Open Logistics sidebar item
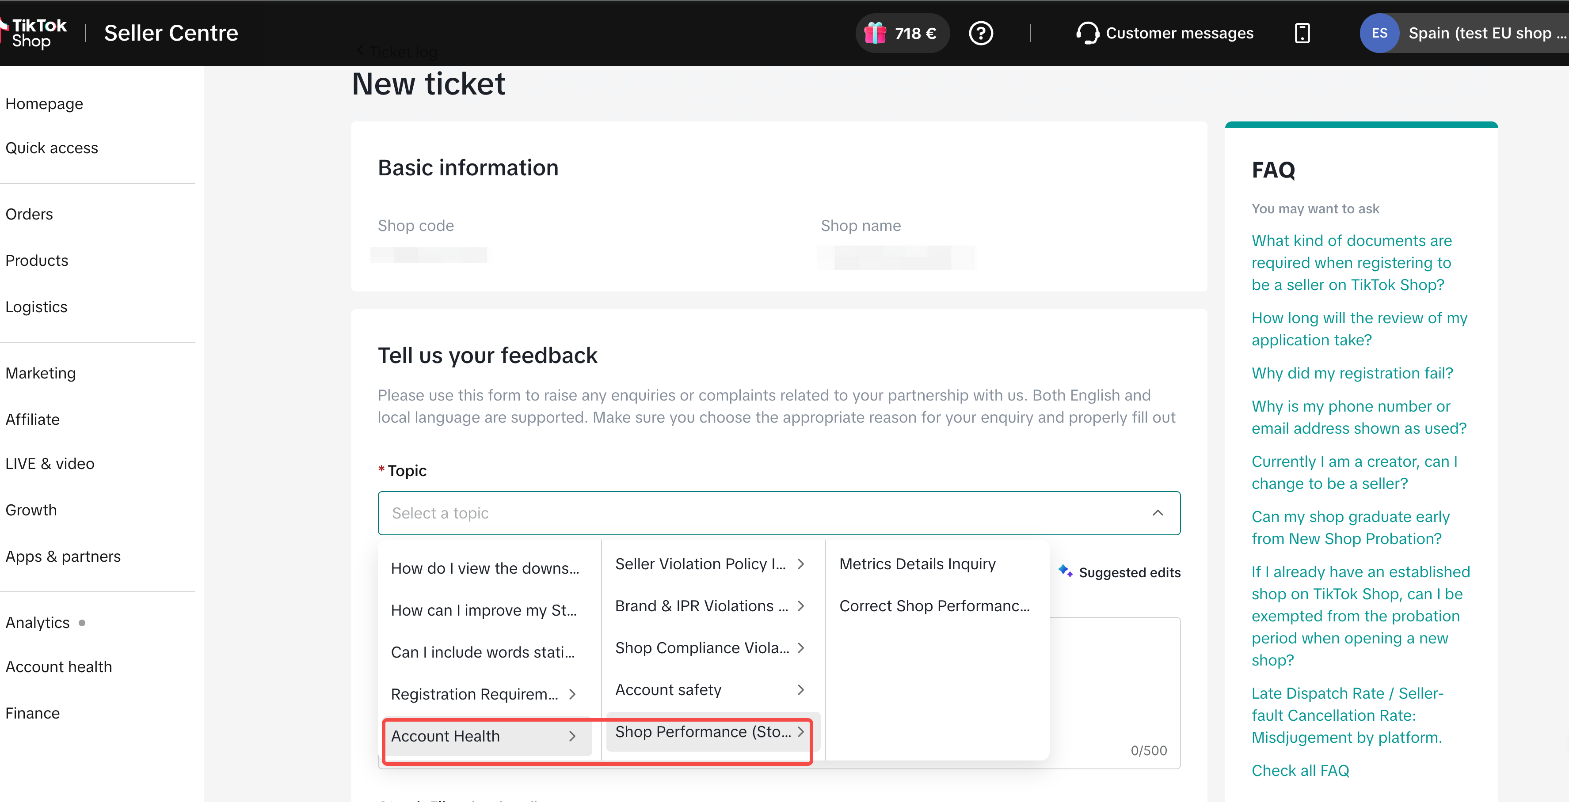 (x=36, y=306)
